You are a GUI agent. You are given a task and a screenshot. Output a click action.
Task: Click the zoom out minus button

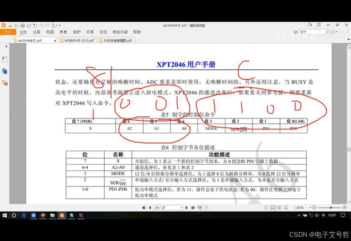314,208
